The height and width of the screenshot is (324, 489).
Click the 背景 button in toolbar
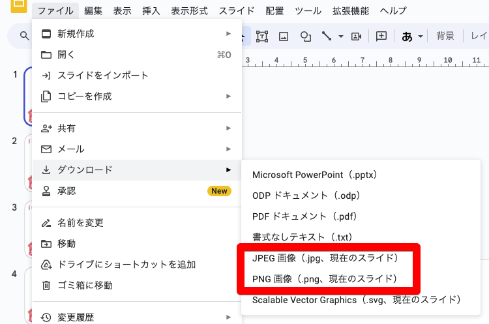(x=445, y=37)
